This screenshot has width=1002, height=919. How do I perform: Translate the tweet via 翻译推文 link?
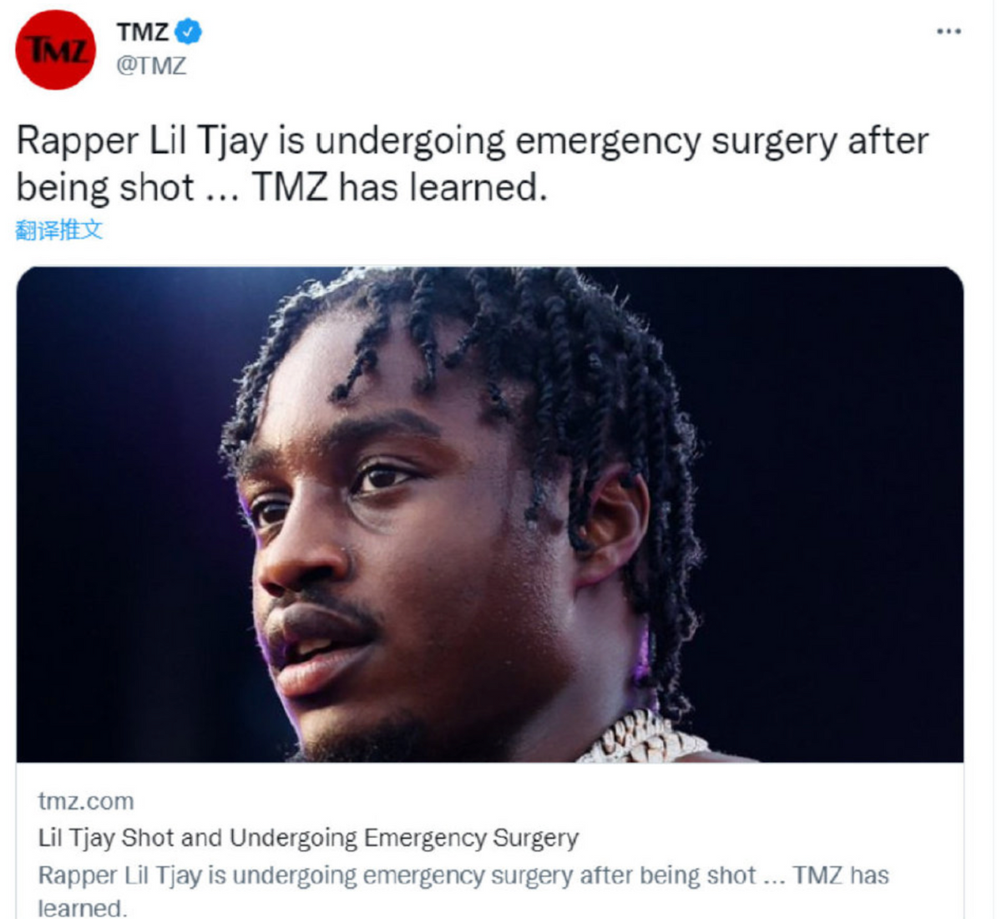tap(58, 230)
